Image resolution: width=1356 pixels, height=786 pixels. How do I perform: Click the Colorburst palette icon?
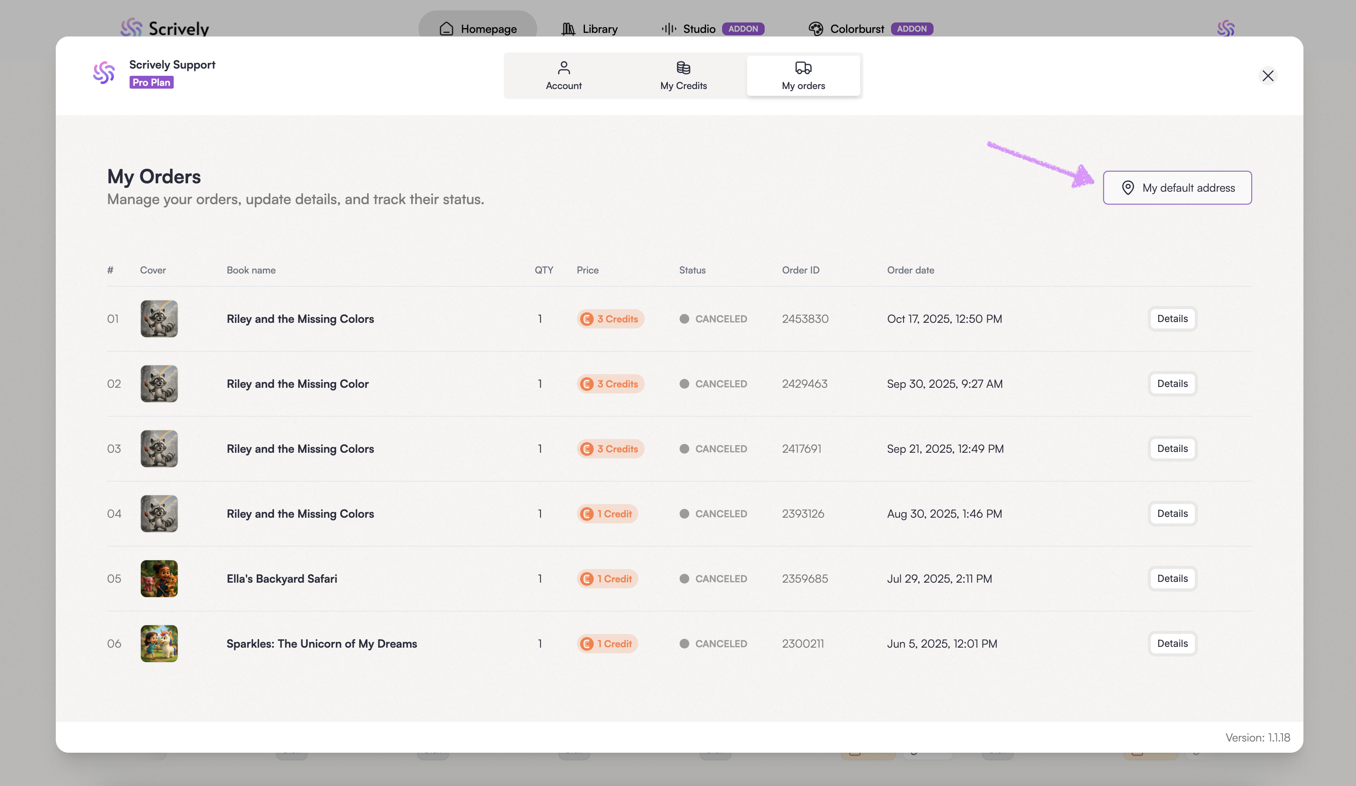(816, 29)
